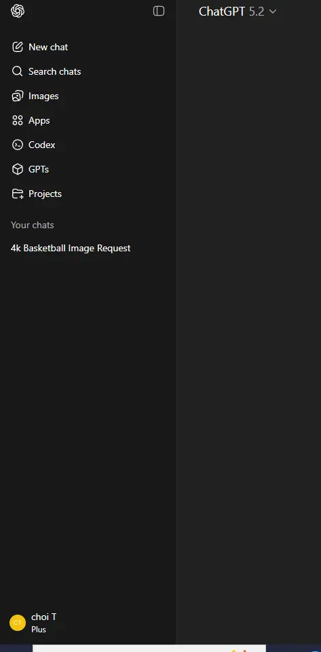Collapse the sidebar with the panel toggle icon

coord(159,12)
